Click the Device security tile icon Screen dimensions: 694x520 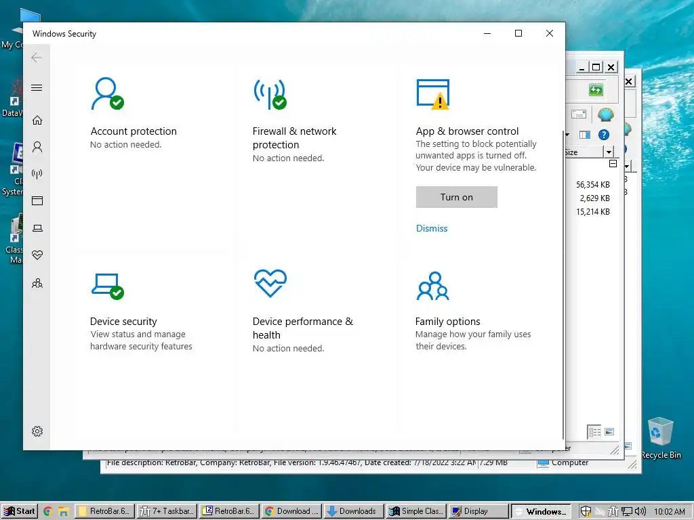tap(108, 286)
